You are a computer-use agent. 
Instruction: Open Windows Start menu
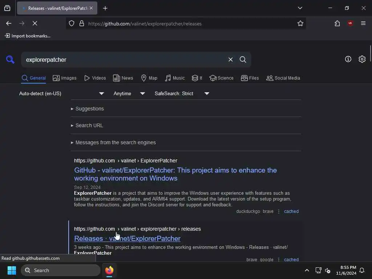click(12, 270)
